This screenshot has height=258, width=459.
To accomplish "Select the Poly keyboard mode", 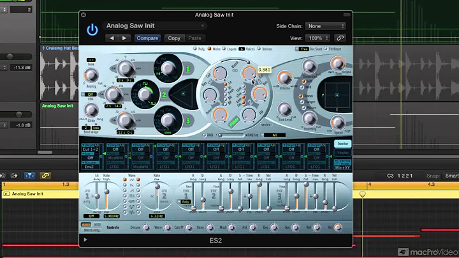I will (x=195, y=49).
